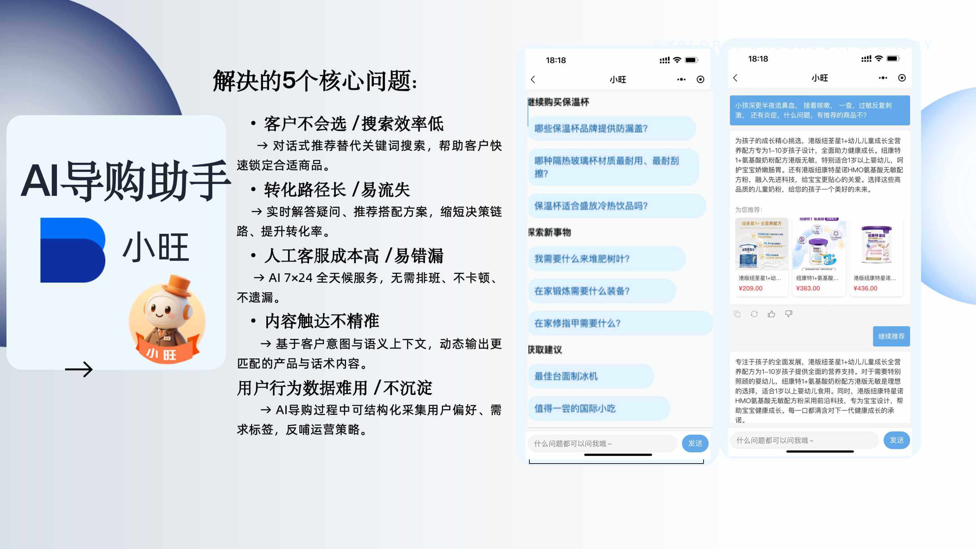Image resolution: width=976 pixels, height=549 pixels.
Task: Open three-dot menu in left phone header
Action: tap(681, 80)
